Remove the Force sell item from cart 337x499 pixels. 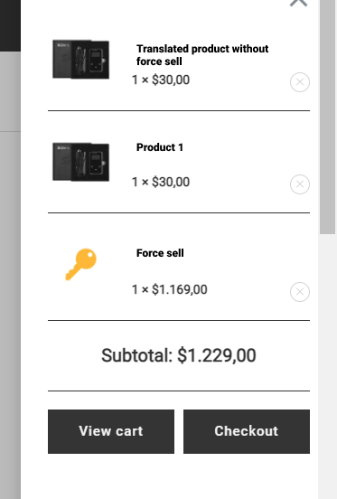tap(299, 292)
